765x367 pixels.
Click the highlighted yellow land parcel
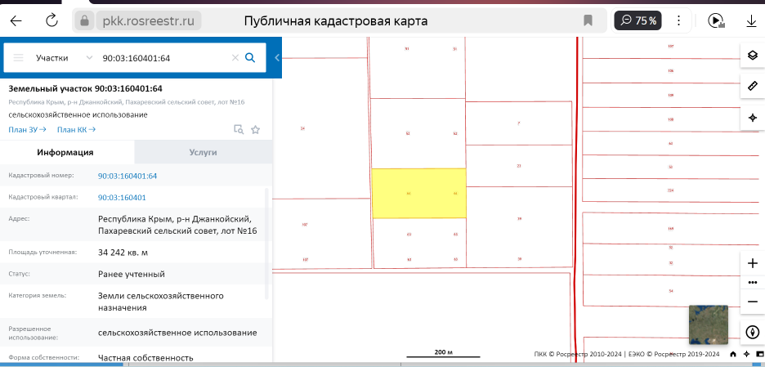[418, 194]
